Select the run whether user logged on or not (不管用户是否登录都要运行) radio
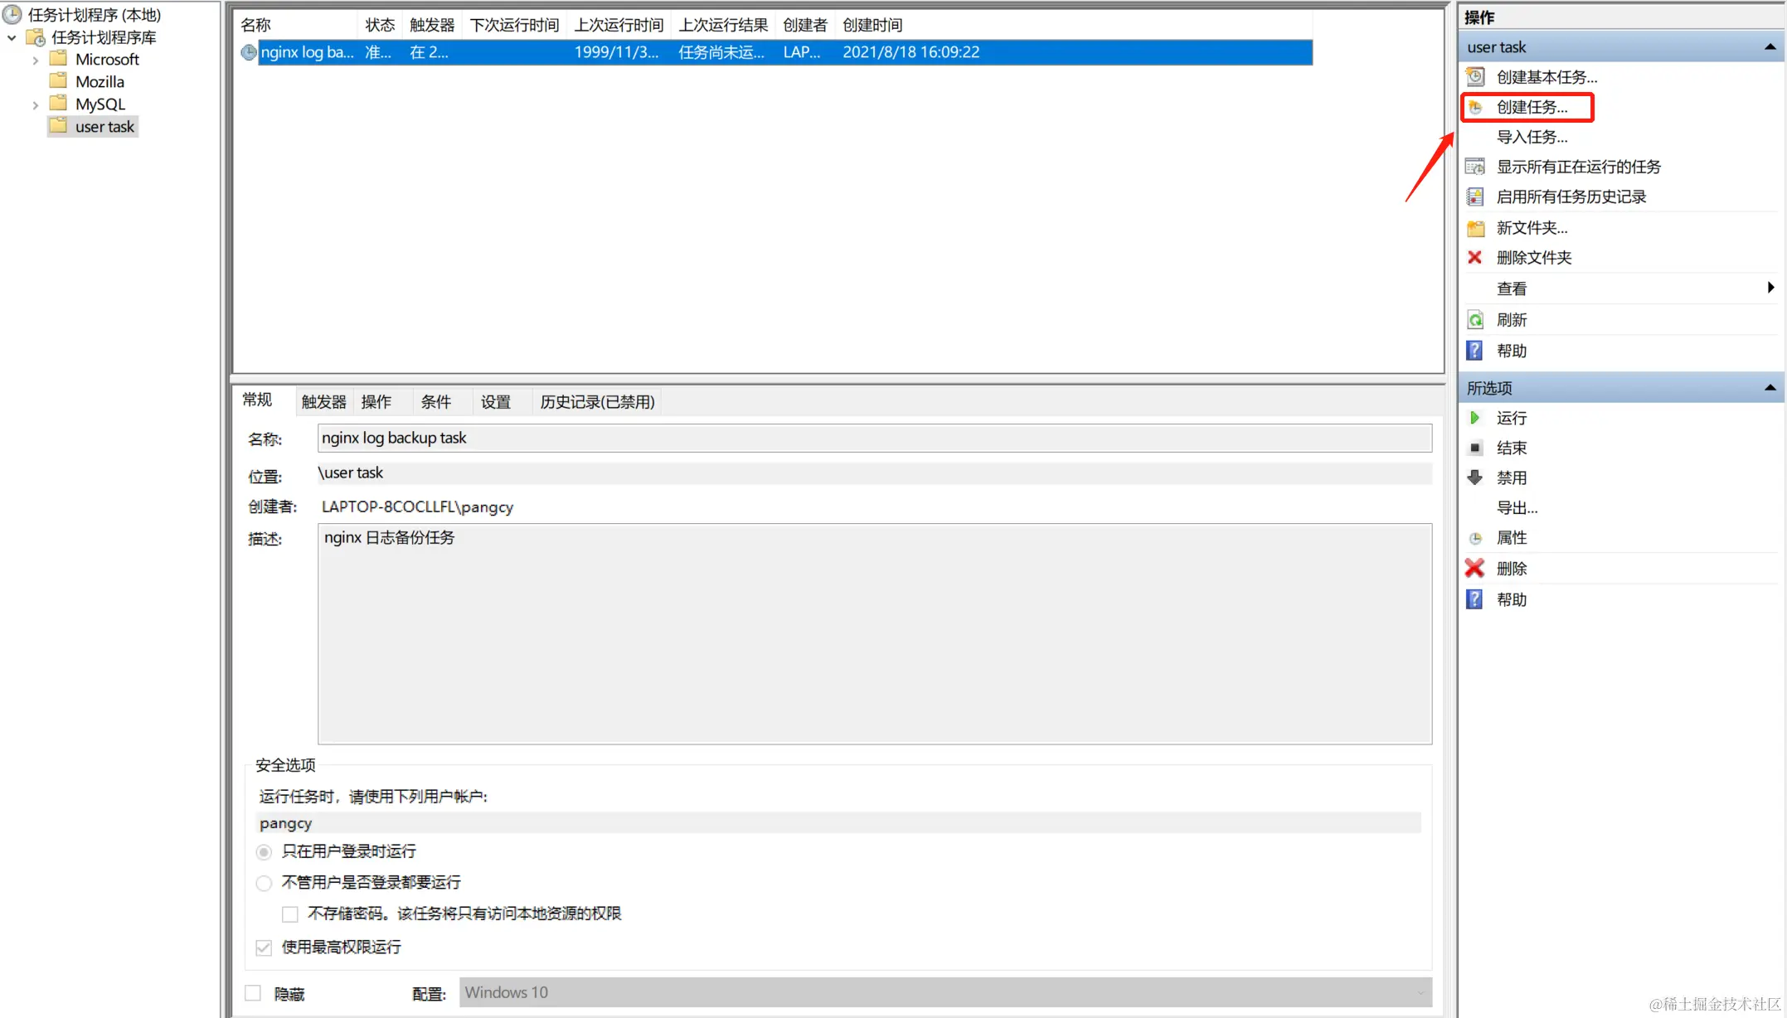 point(264,883)
